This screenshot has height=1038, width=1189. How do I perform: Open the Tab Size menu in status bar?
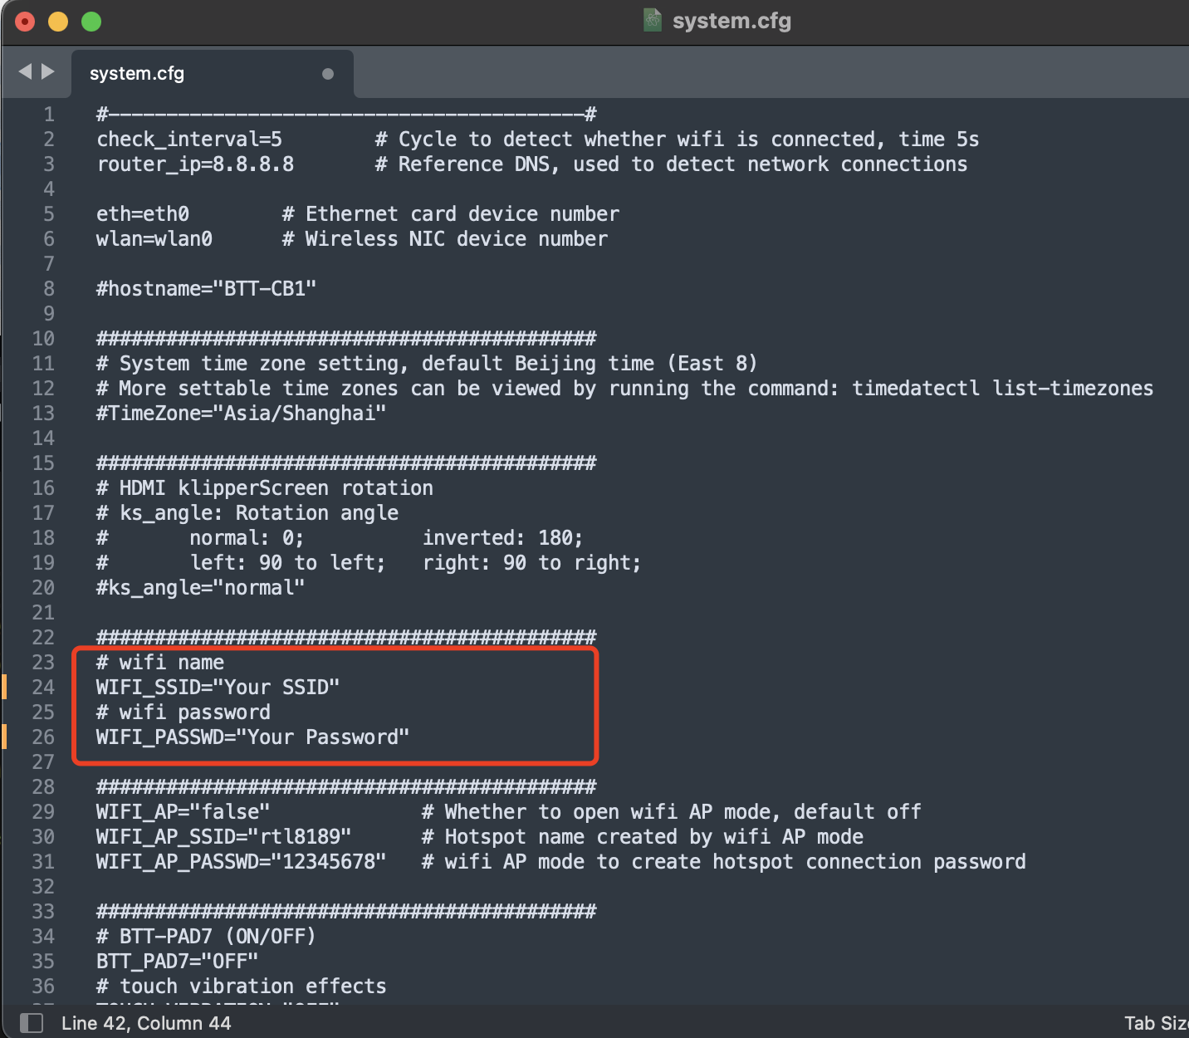click(1156, 1023)
